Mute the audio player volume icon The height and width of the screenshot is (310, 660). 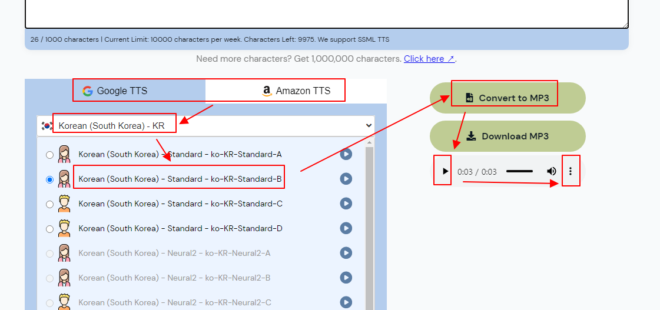pyautogui.click(x=552, y=171)
